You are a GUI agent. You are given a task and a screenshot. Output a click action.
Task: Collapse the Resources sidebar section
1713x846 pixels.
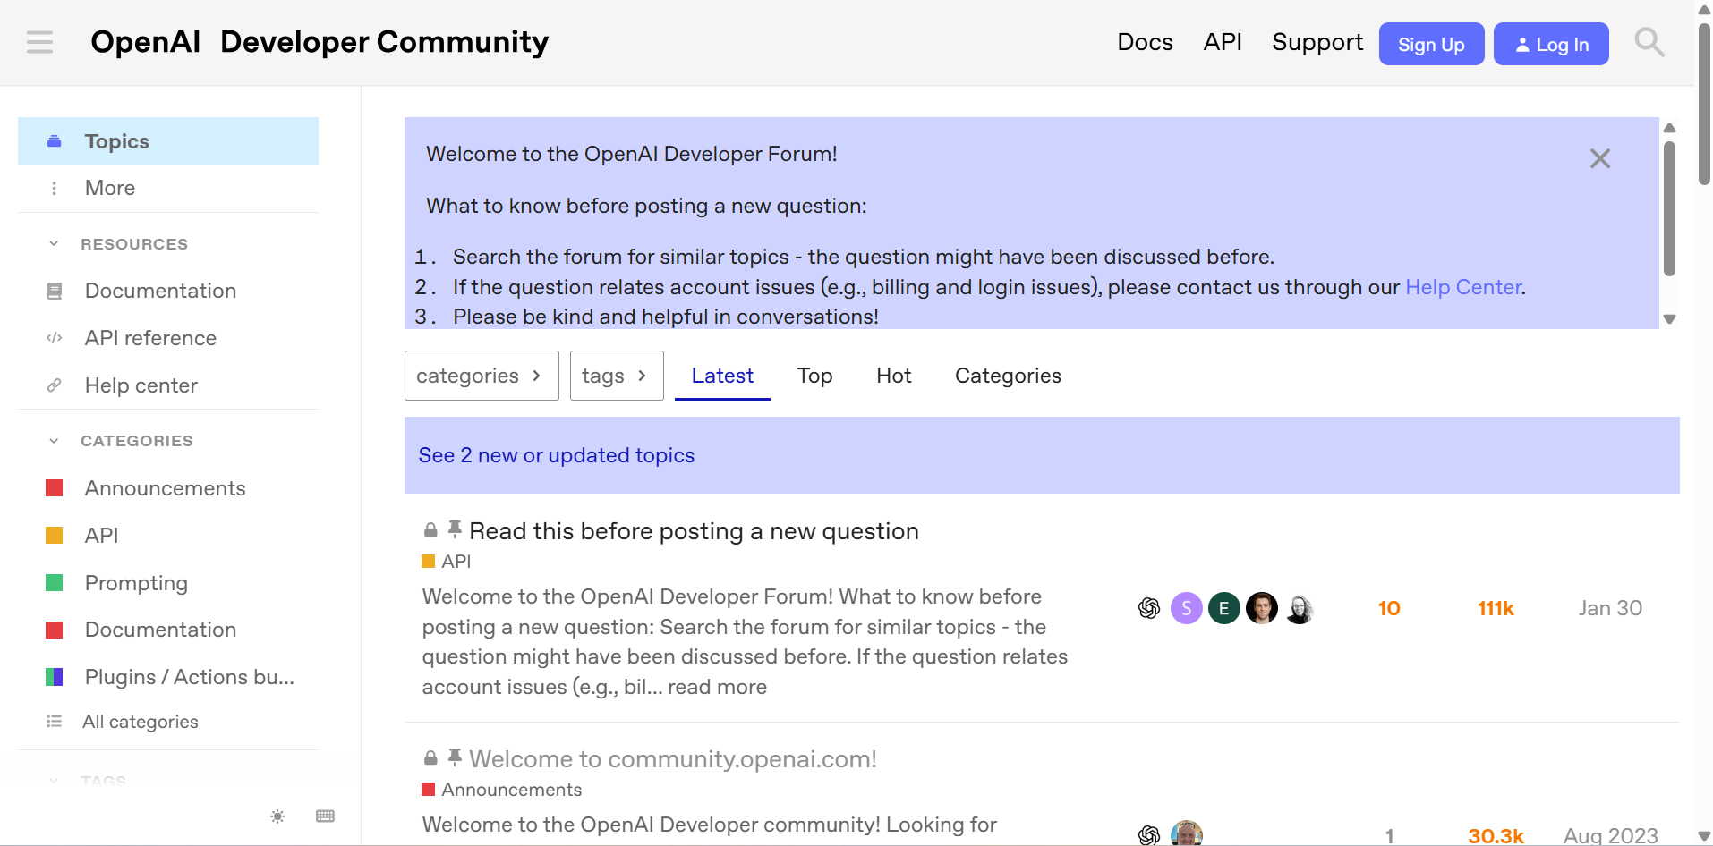(54, 244)
